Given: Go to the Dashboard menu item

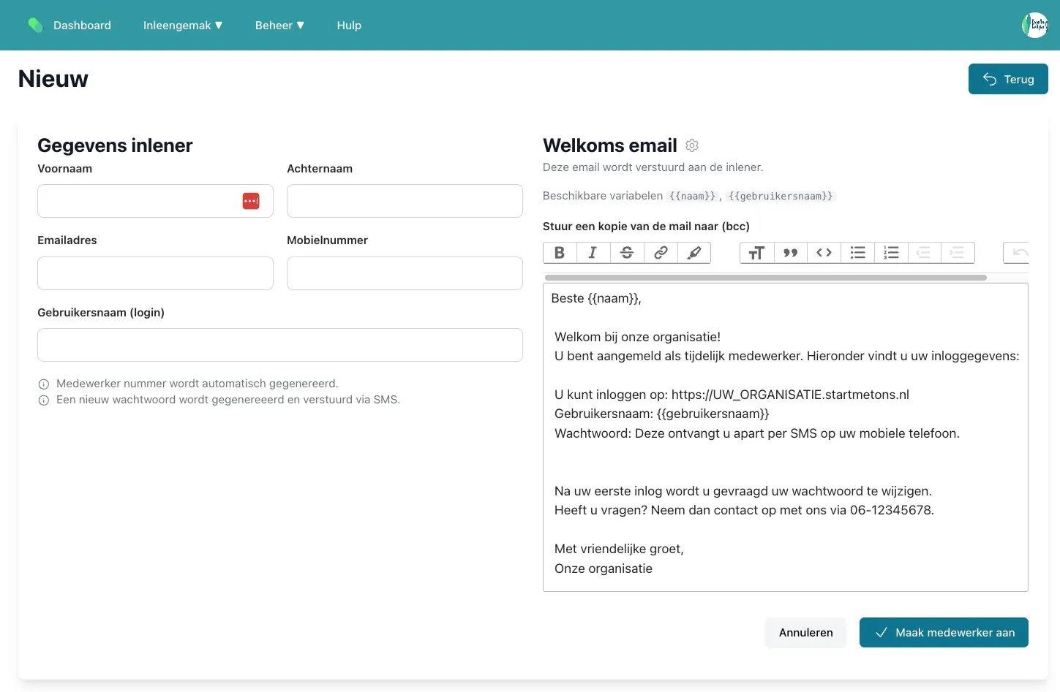Looking at the screenshot, I should (x=82, y=25).
